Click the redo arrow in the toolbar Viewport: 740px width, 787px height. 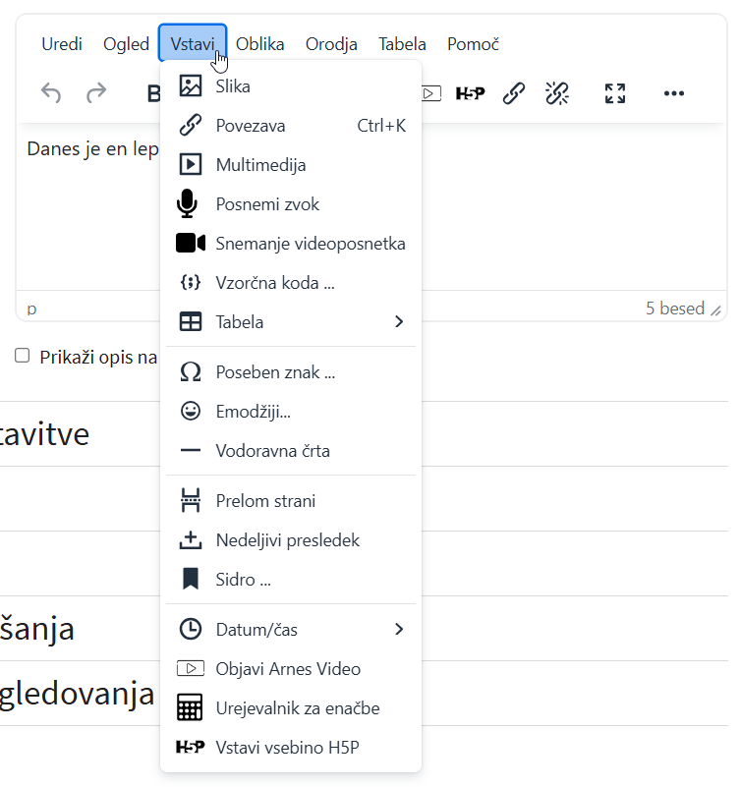(x=96, y=93)
